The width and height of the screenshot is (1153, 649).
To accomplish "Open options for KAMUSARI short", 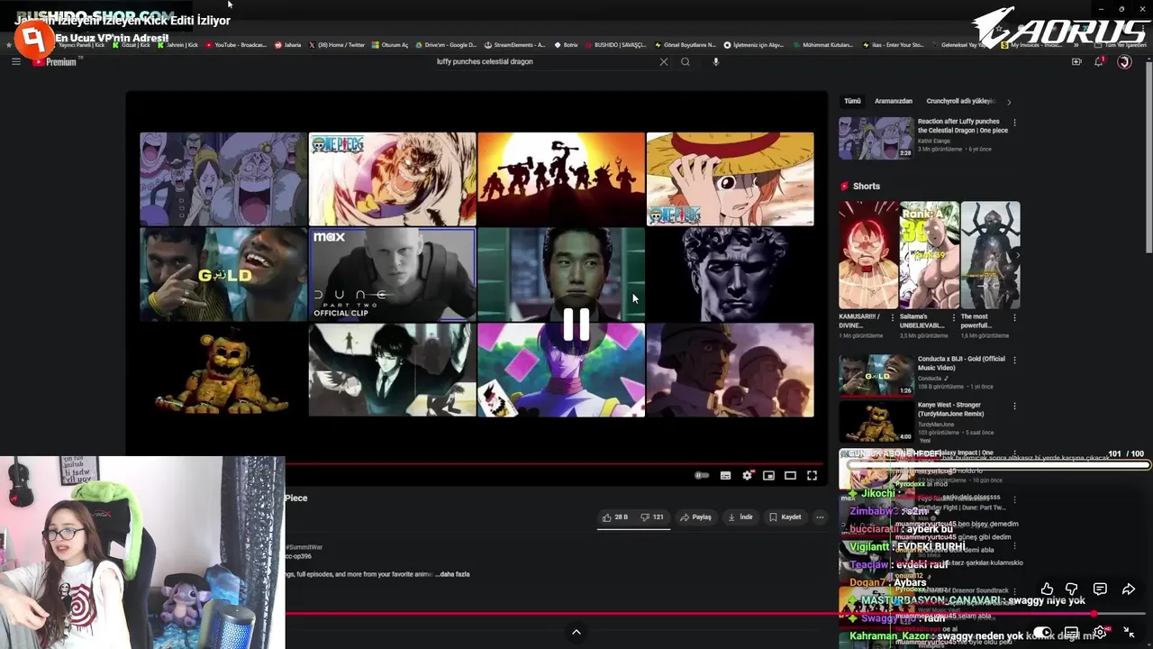I will coord(893,317).
